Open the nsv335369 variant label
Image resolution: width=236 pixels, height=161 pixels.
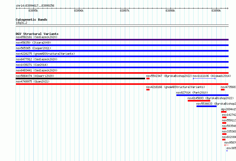(229, 131)
